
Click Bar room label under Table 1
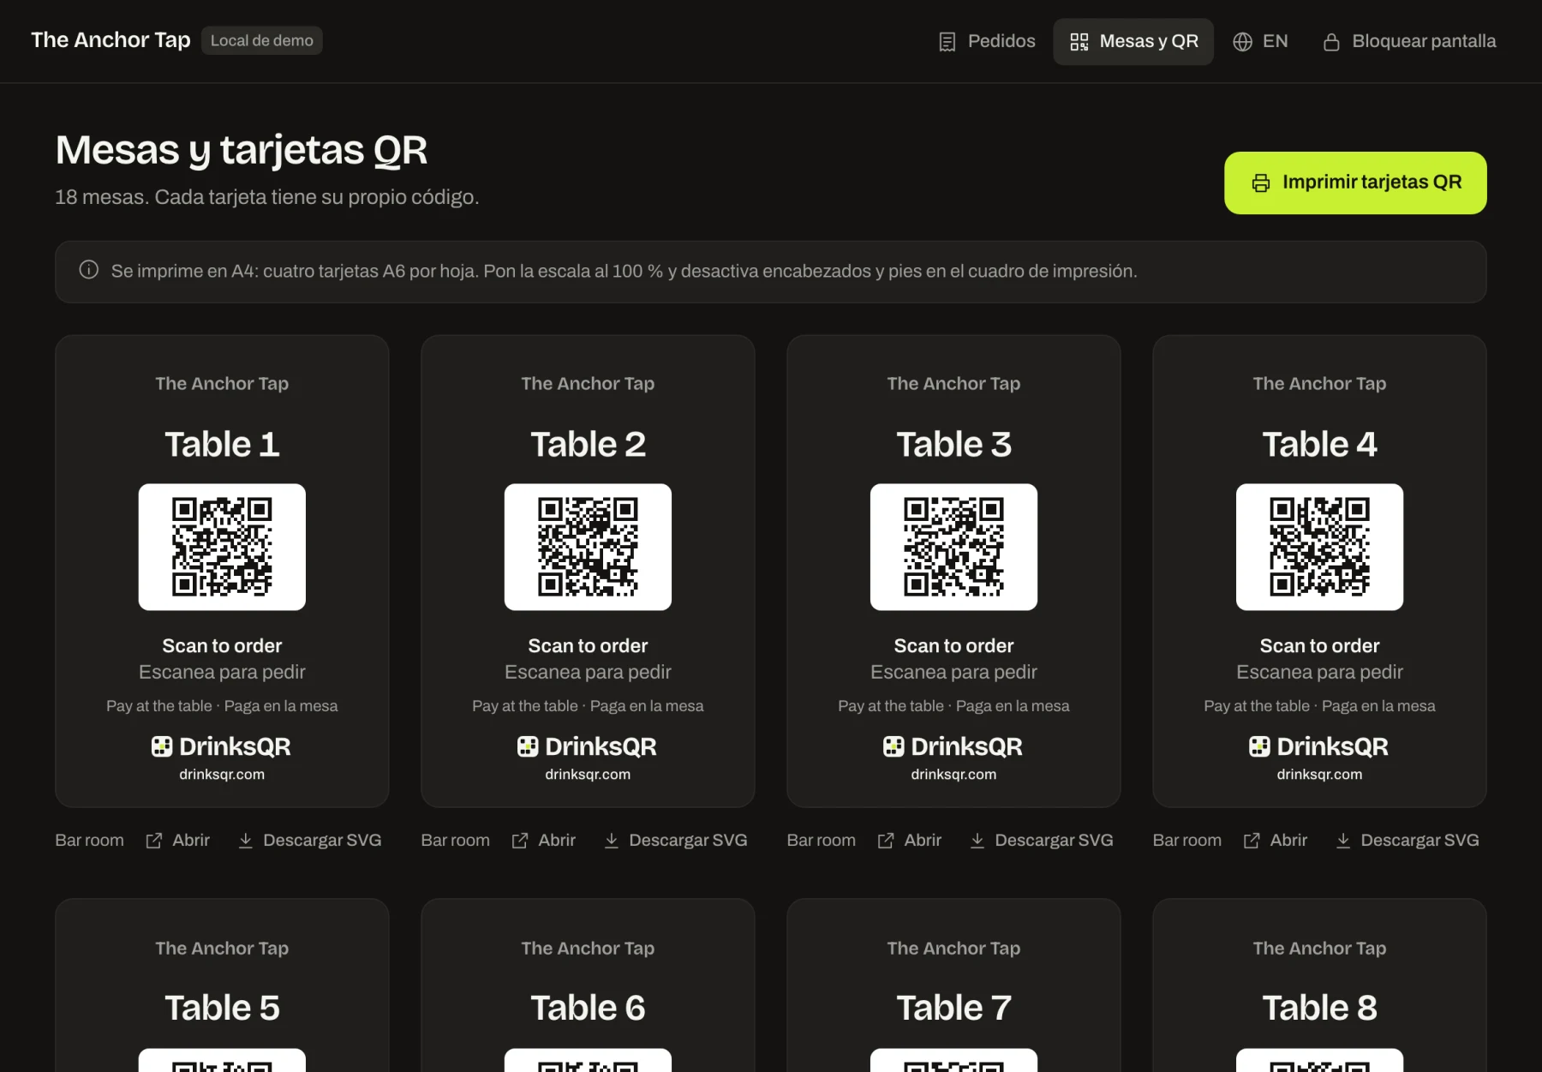[89, 841]
